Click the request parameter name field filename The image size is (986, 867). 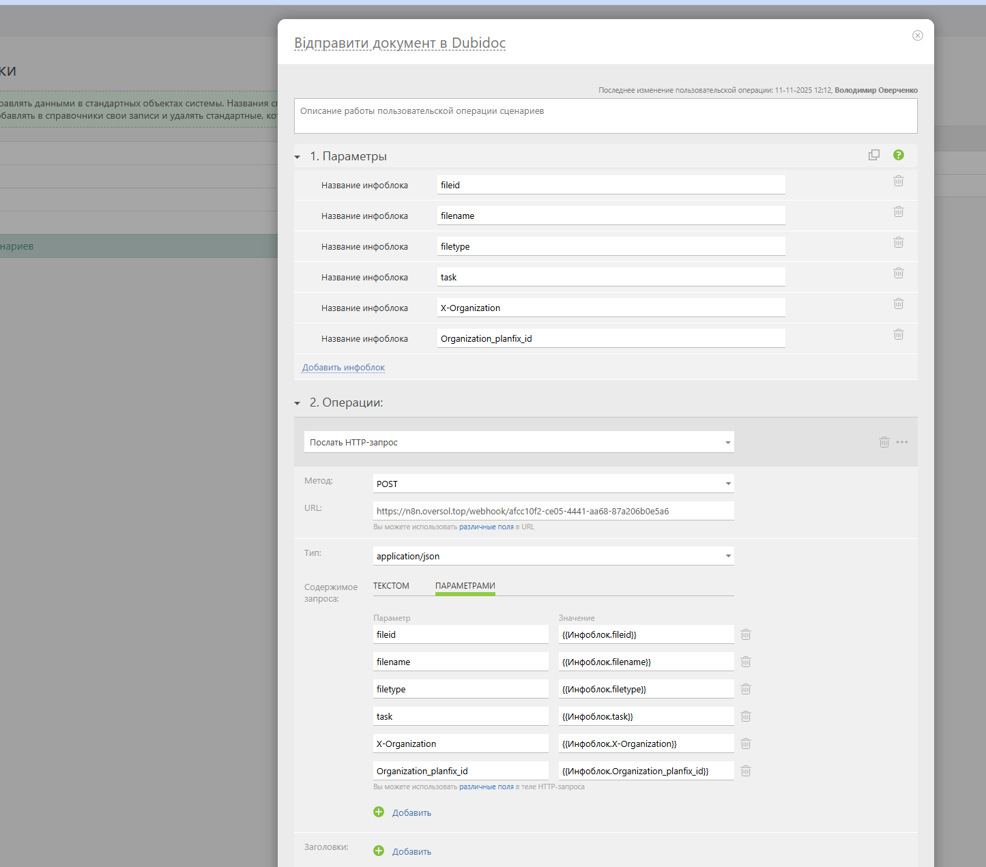[x=461, y=662]
